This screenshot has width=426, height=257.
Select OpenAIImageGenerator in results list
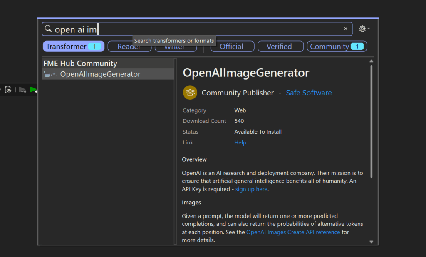[100, 74]
